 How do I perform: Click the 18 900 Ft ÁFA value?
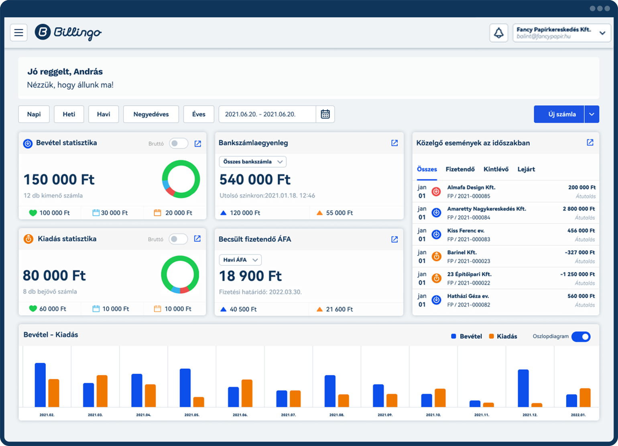coord(250,276)
